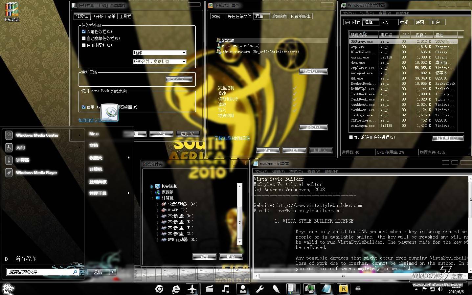This screenshot has width=472, height=295.
Task: Click Windows Media Player icon in Start menu
Action: click(9, 172)
